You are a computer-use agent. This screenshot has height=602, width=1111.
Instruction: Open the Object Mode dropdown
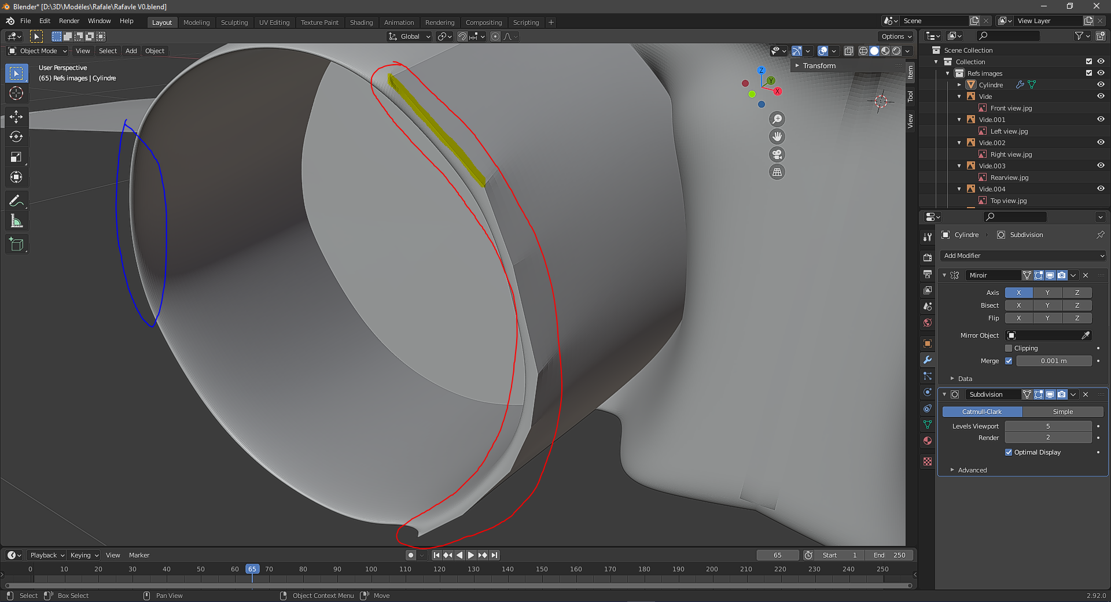point(38,51)
